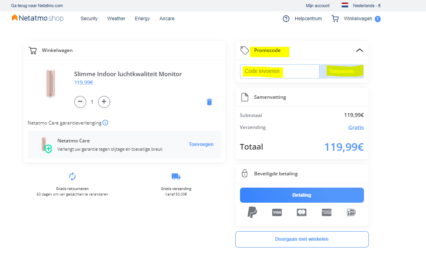Increase quantity with the plus button
The image size is (426, 261).
(104, 102)
